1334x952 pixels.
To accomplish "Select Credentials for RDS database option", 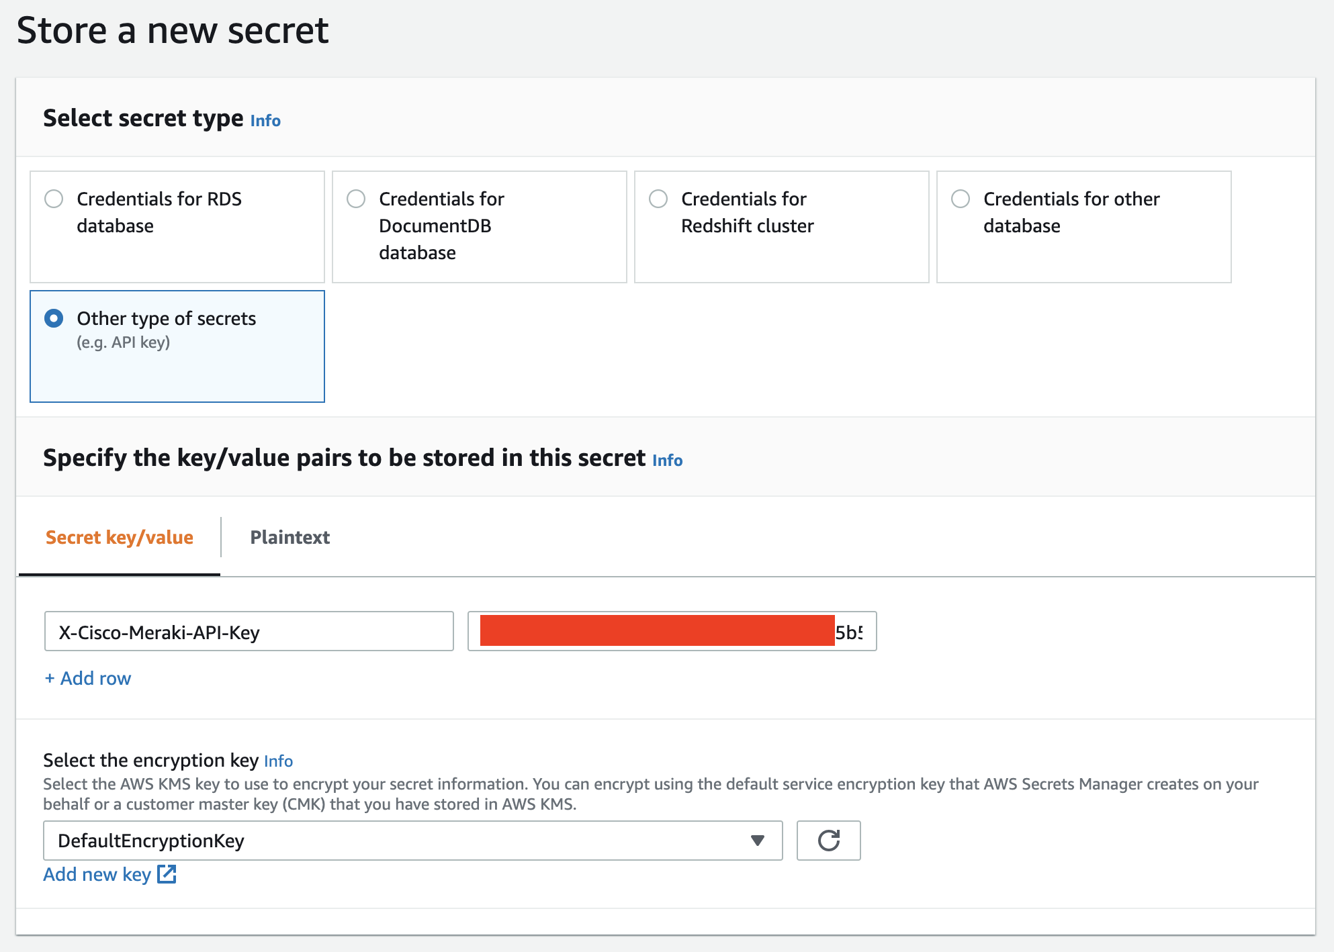I will tap(54, 199).
